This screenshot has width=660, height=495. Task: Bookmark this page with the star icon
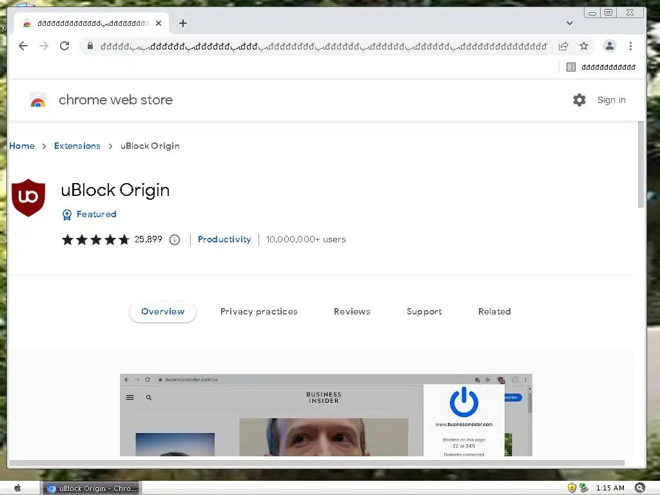(584, 46)
